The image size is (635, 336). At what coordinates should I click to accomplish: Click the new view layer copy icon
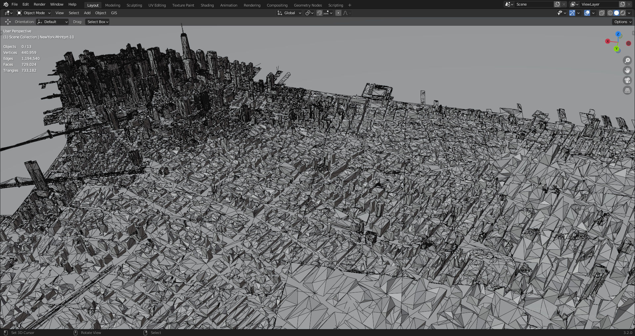coord(622,4)
